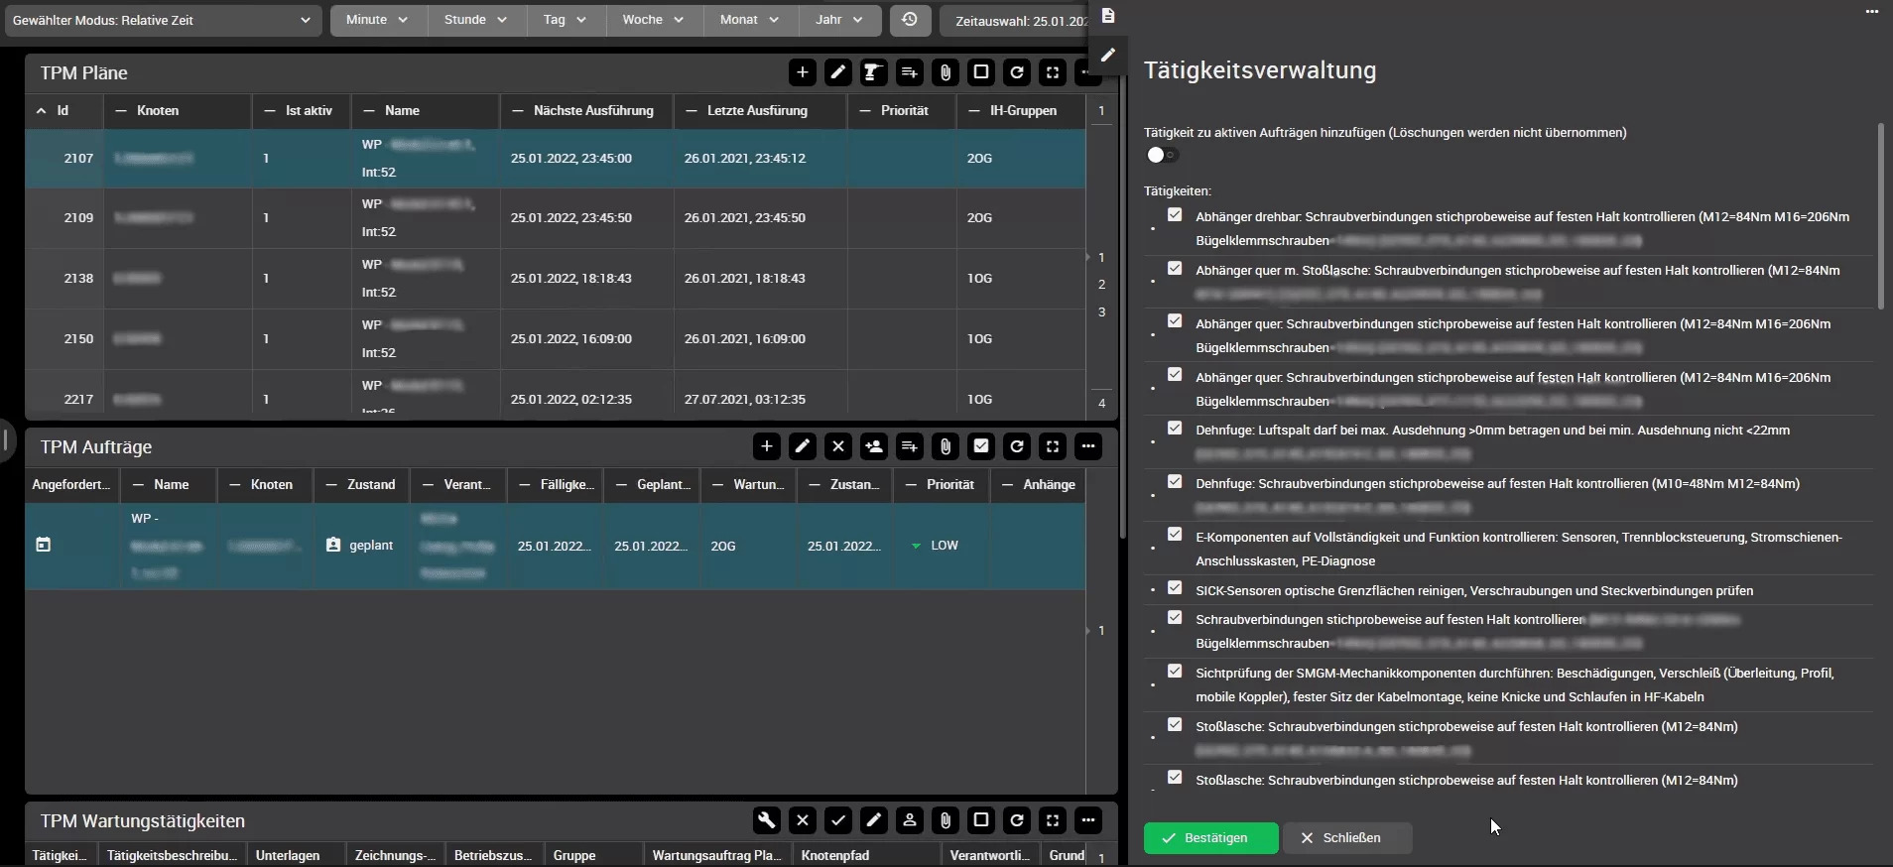Open the Tag dropdown

point(566,20)
